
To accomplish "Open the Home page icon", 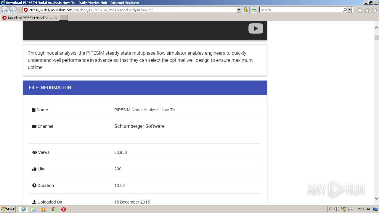I will tap(359, 10).
